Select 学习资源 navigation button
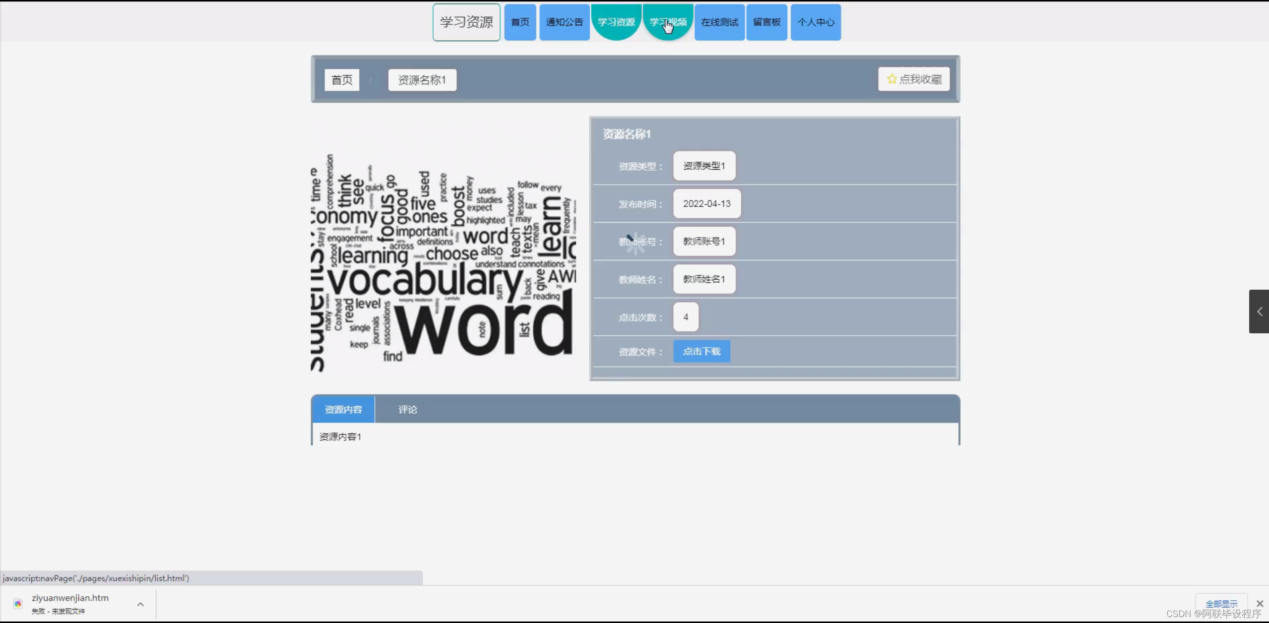 616,22
